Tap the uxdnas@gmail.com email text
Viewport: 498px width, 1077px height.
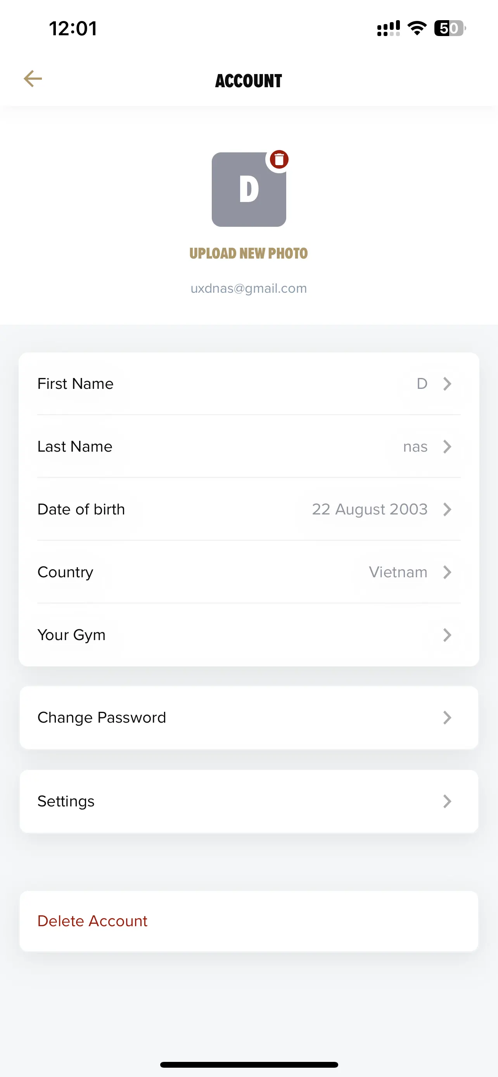(x=249, y=288)
